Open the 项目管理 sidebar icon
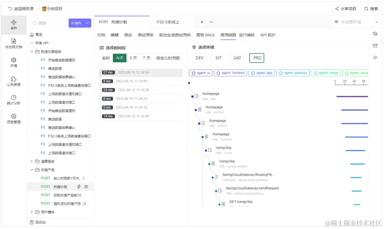This screenshot has height=229, width=384. 14,119
